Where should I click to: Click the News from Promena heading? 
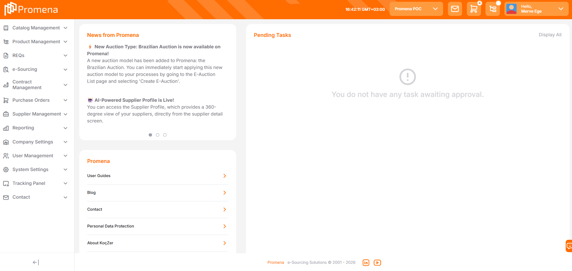coord(113,35)
